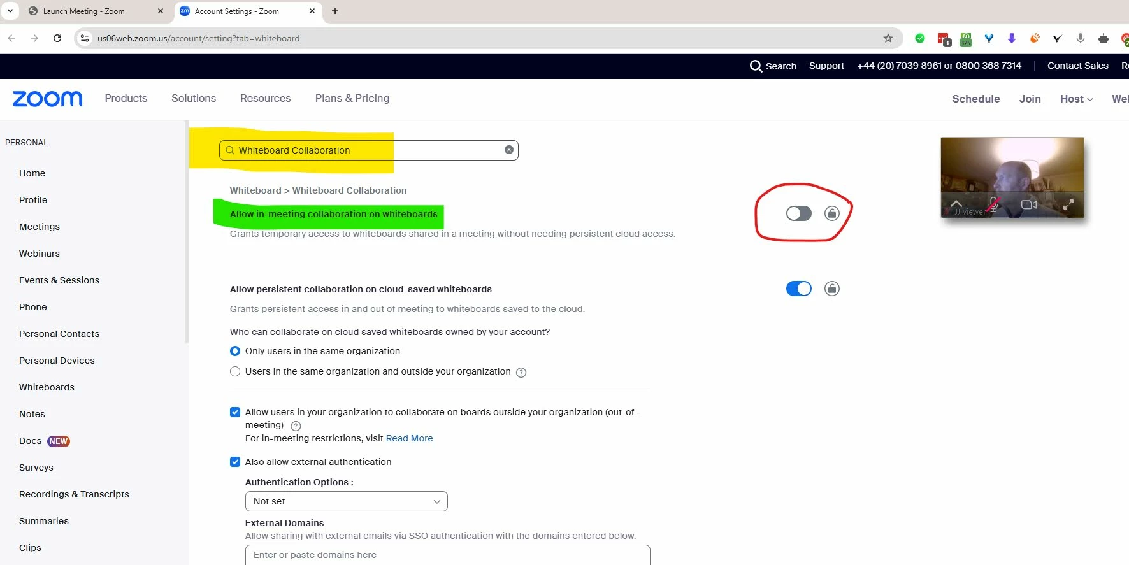Click the camera icon on video thumbnail

tap(1029, 204)
